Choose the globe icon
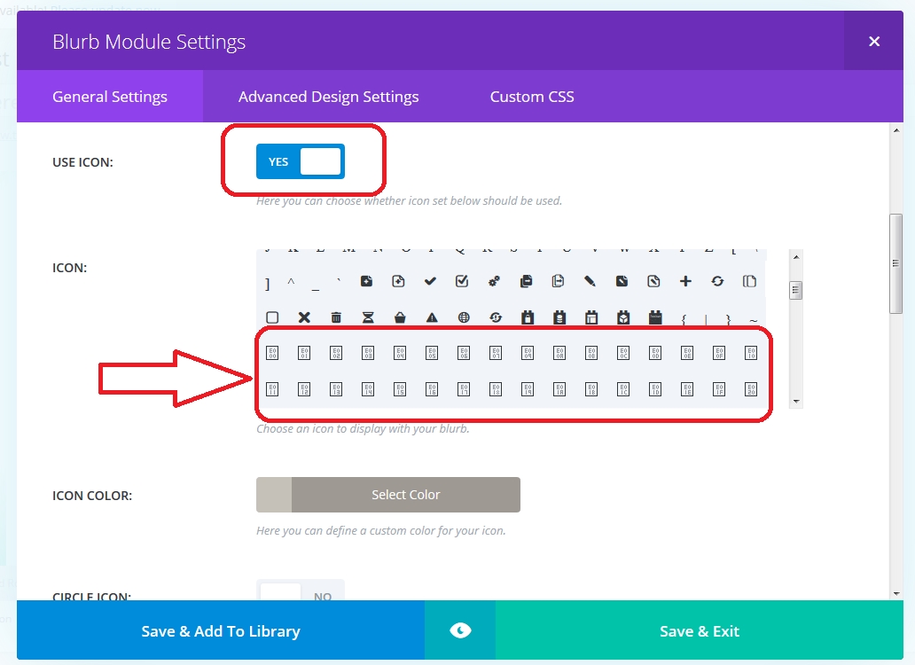The width and height of the screenshot is (915, 665). tap(464, 317)
